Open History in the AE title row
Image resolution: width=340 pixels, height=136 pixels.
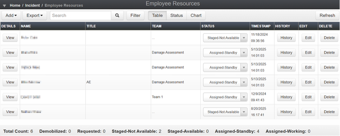[x=286, y=82]
